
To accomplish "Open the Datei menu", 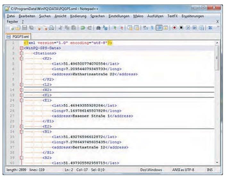I will point(11,16).
